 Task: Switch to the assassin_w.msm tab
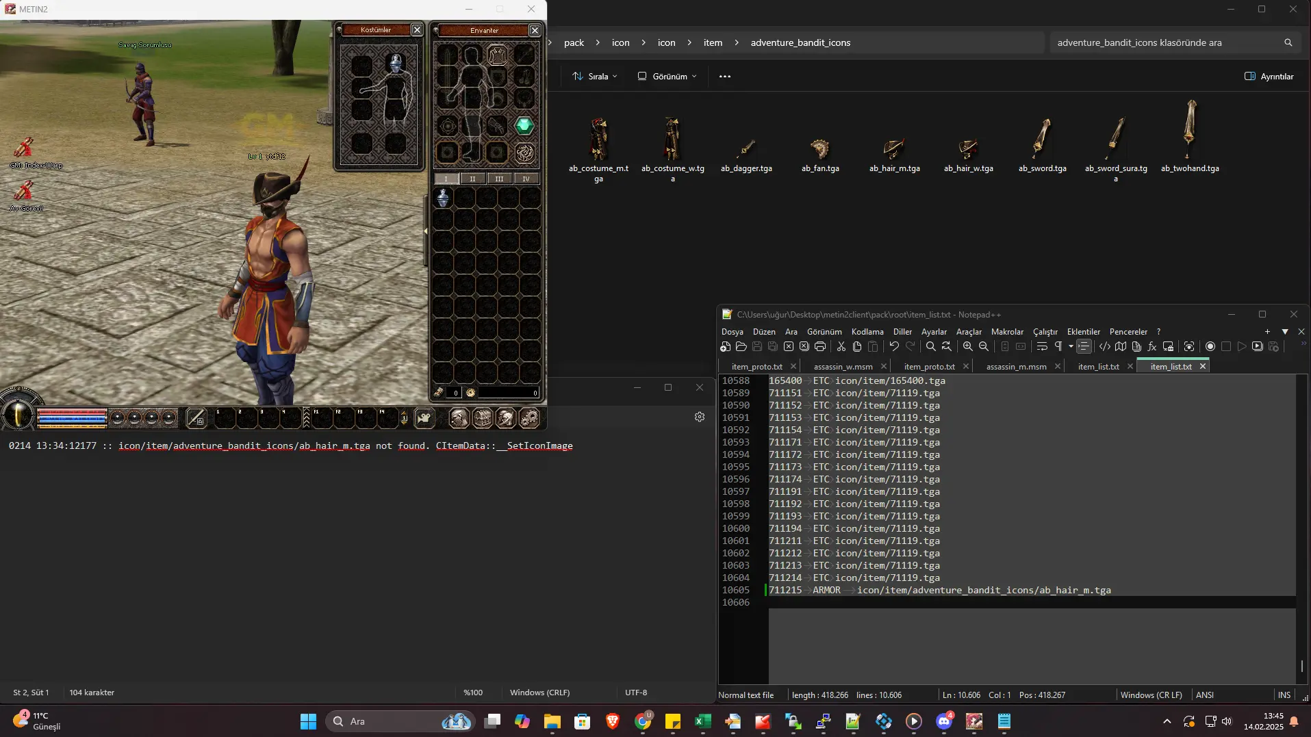pyautogui.click(x=843, y=367)
